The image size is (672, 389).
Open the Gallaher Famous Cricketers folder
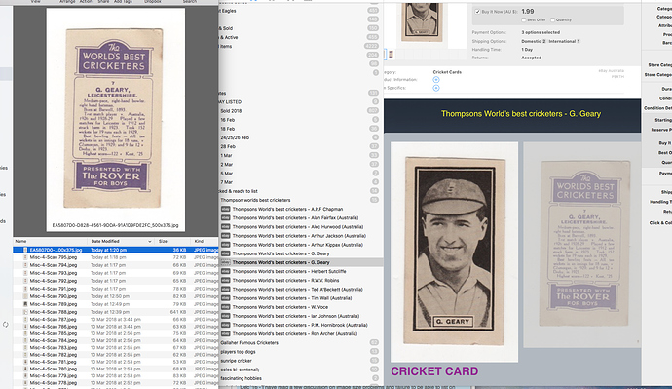click(249, 342)
